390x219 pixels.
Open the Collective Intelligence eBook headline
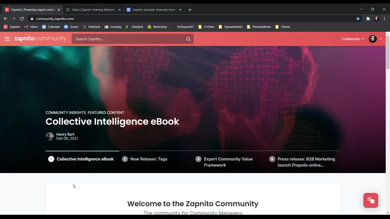tap(112, 121)
